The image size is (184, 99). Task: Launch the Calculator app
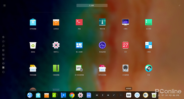(x=149, y=45)
